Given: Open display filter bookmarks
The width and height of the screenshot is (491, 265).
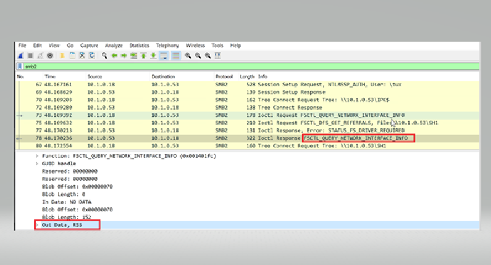Looking at the screenshot, I should [x=20, y=67].
